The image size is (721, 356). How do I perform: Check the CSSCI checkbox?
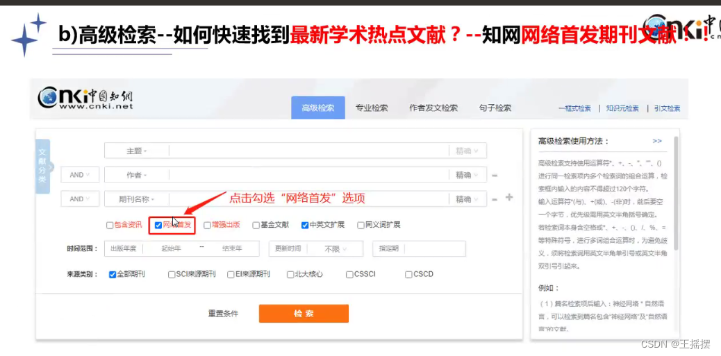(x=349, y=275)
